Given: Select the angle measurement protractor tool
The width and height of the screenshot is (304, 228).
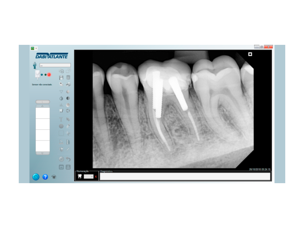Looking at the screenshot, I should pos(61,142).
